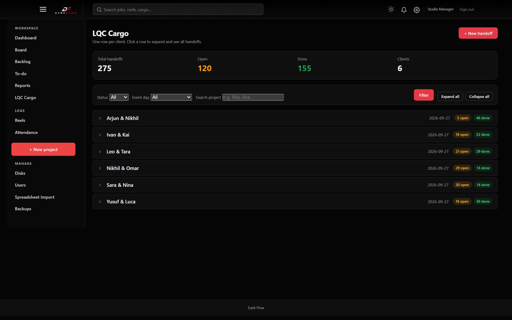Open Reels log
The image size is (512, 320).
pos(20,120)
